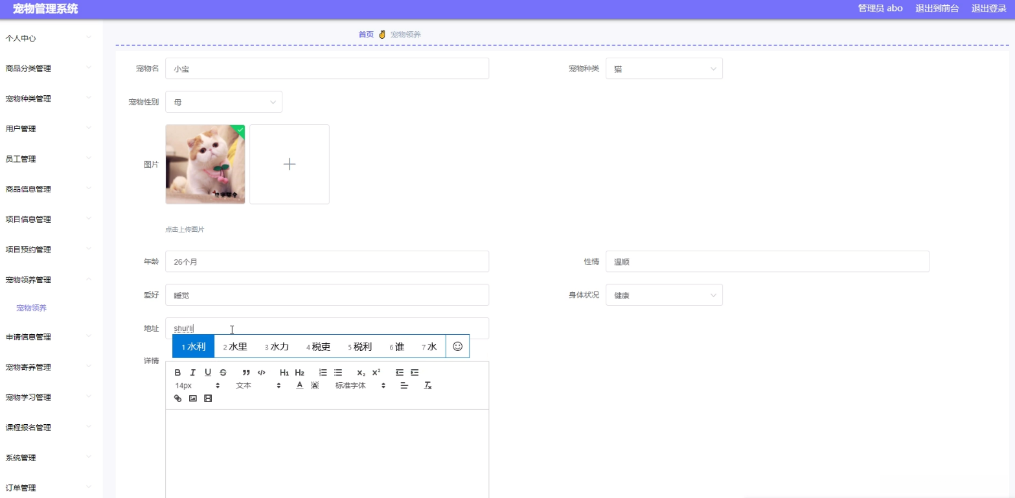Apply Heading 1 style
The image size is (1015, 498).
pos(284,372)
